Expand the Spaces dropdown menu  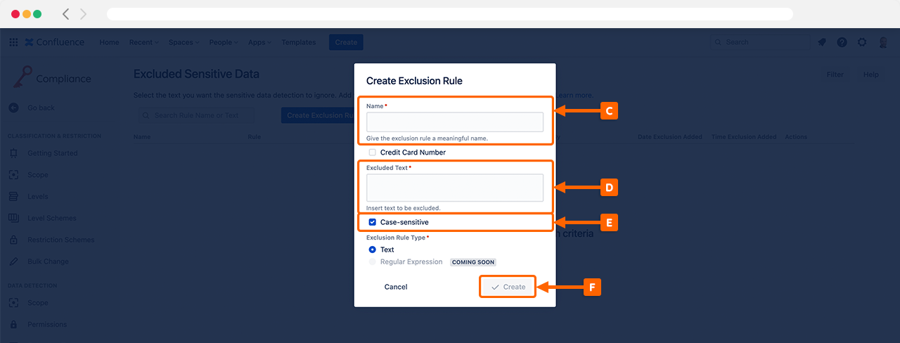pos(183,42)
